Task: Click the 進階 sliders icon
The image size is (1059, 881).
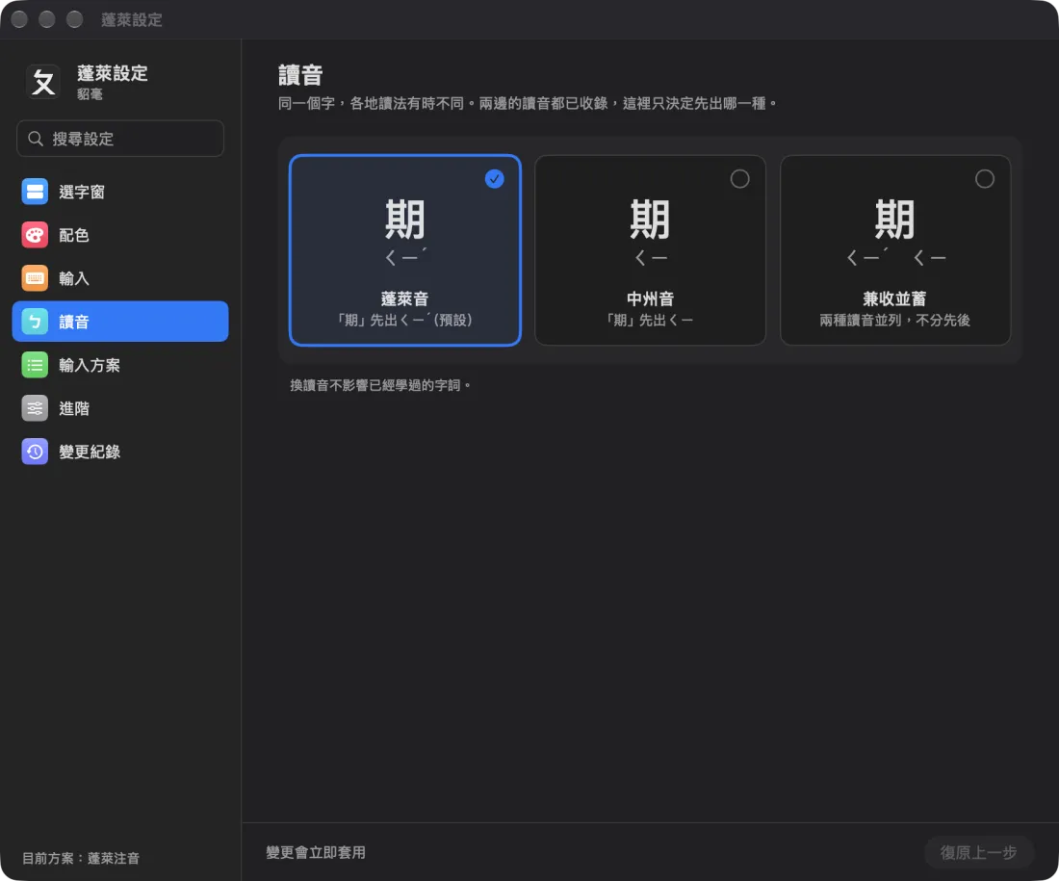Action: click(35, 408)
